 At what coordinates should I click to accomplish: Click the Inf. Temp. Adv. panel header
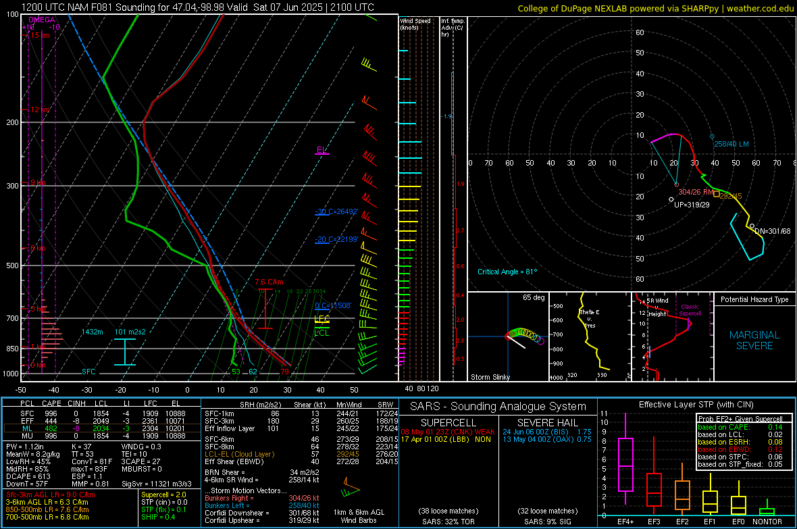point(453,28)
